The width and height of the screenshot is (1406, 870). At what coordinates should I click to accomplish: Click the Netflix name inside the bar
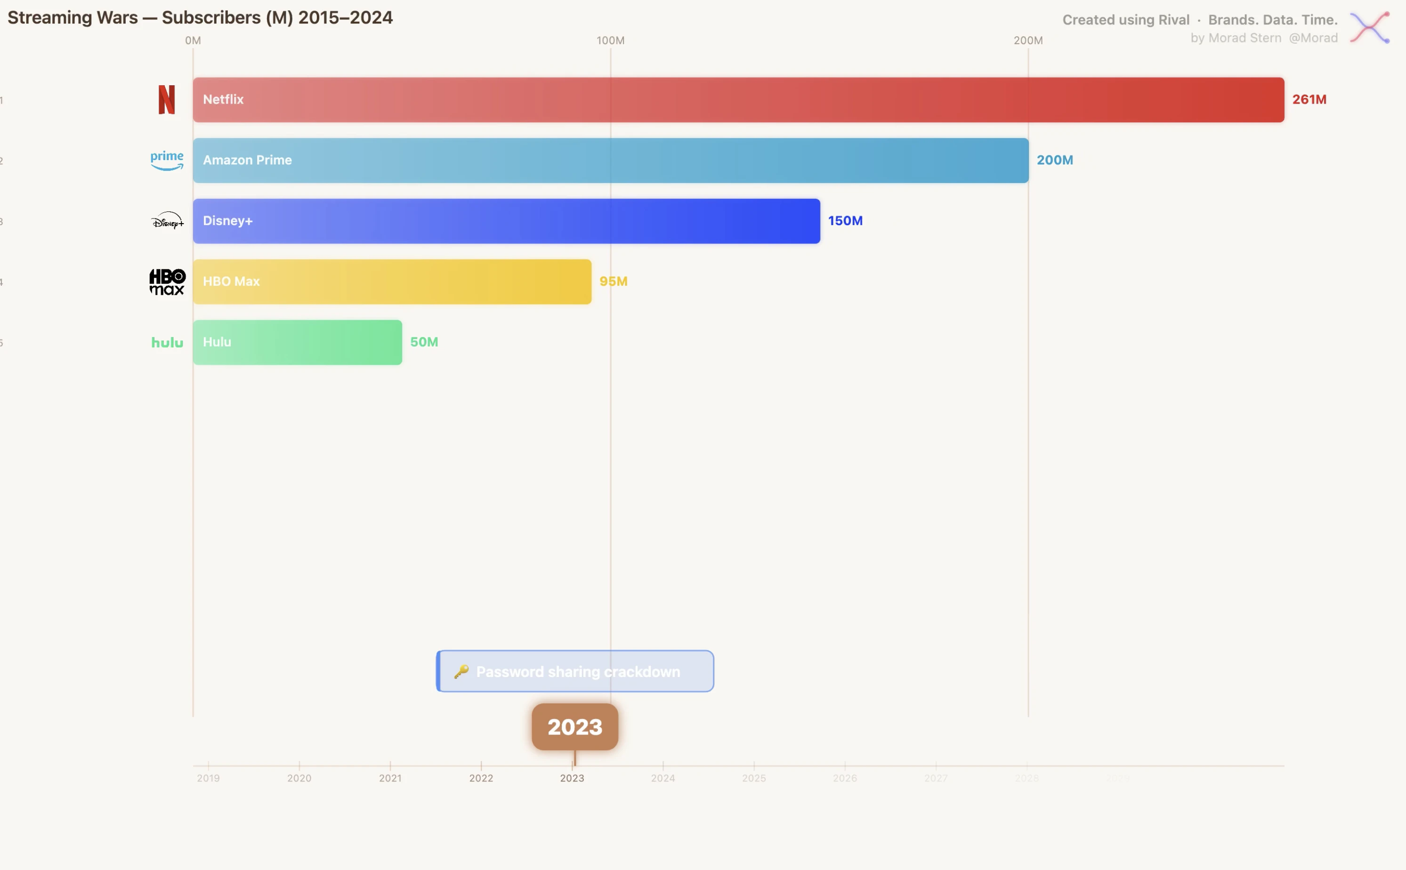pyautogui.click(x=223, y=99)
